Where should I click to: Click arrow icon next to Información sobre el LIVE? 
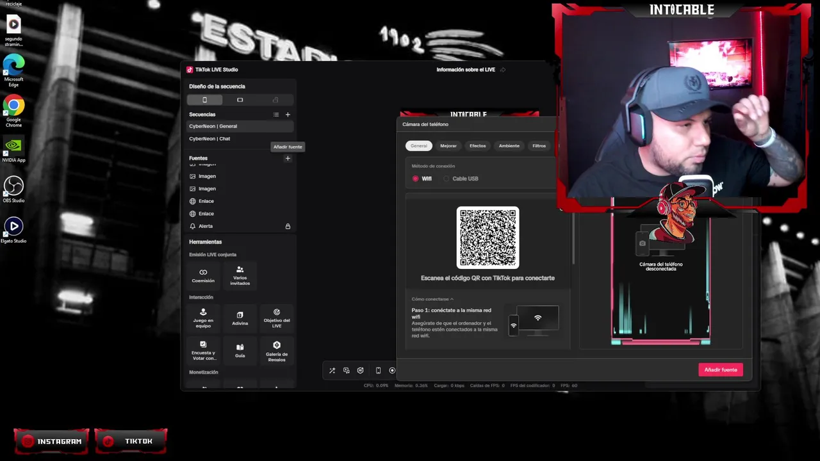click(503, 70)
